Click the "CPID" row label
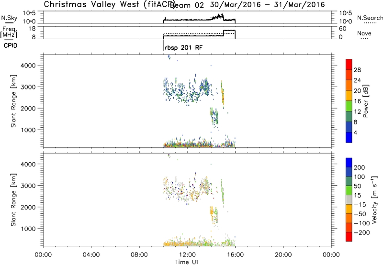 11,45
